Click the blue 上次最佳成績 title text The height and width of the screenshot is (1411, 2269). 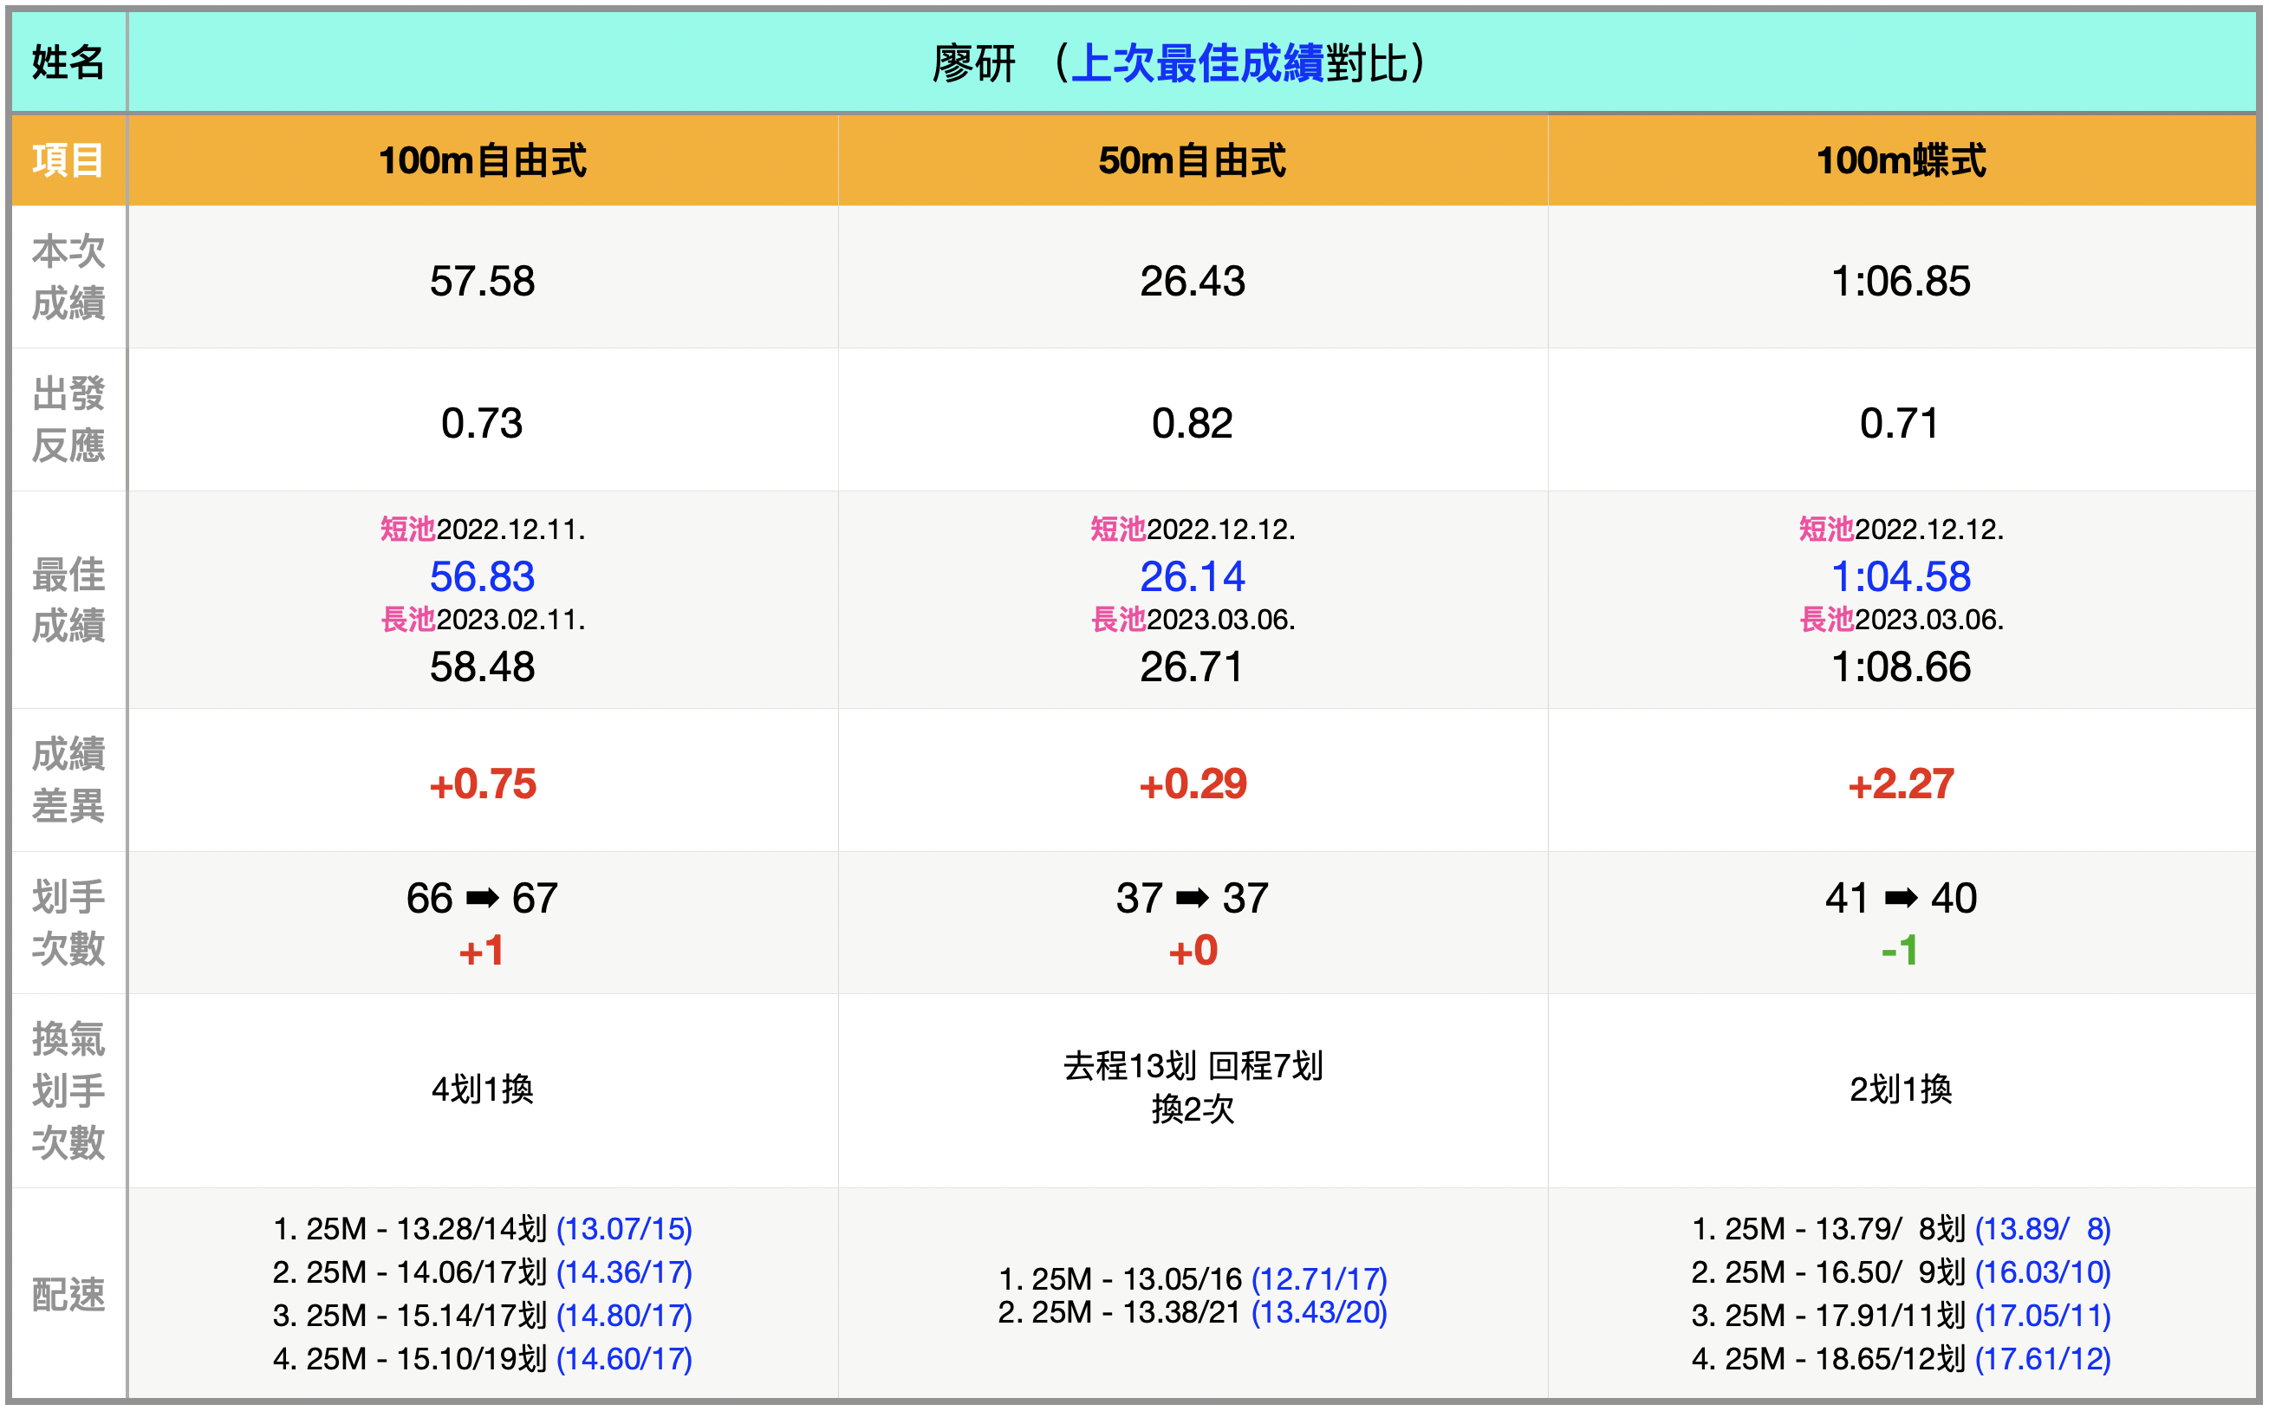click(1197, 63)
